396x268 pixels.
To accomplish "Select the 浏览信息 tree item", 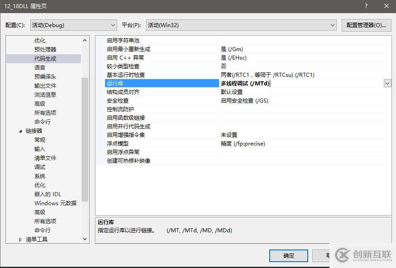I will [x=45, y=95].
